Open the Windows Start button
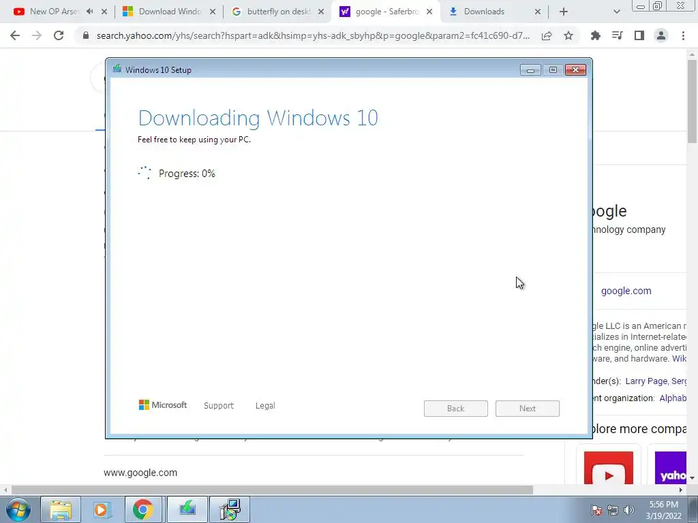The width and height of the screenshot is (698, 523). [x=18, y=509]
